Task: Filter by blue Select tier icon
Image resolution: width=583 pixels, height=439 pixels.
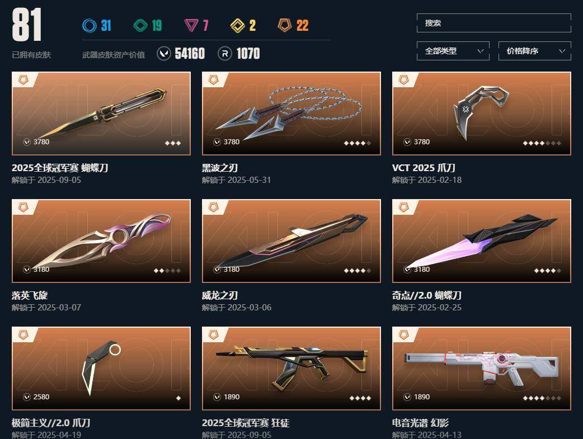Action: pyautogui.click(x=89, y=26)
